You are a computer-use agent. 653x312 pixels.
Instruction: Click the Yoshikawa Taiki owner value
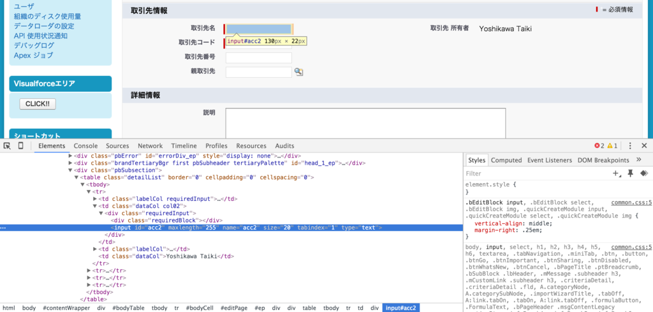coord(505,29)
